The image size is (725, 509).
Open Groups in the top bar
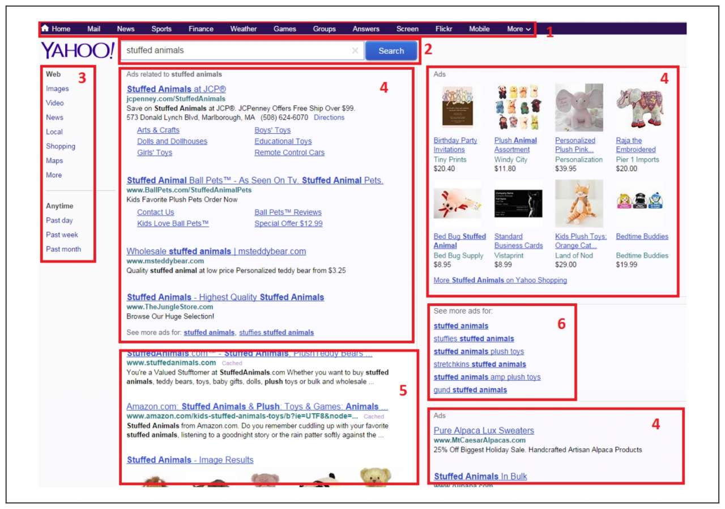point(325,29)
